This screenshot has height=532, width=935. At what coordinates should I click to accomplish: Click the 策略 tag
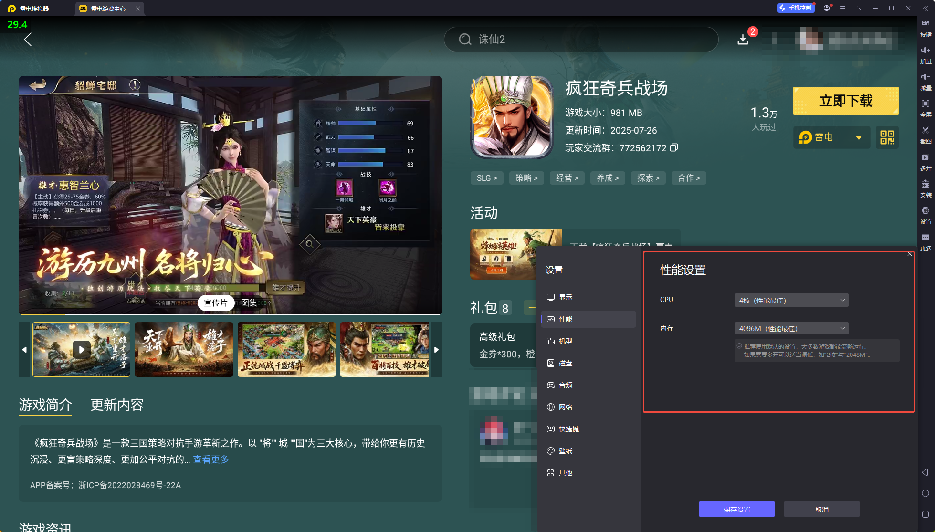[x=526, y=178]
